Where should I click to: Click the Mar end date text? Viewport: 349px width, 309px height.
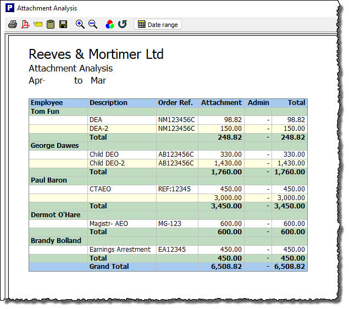[x=98, y=81]
